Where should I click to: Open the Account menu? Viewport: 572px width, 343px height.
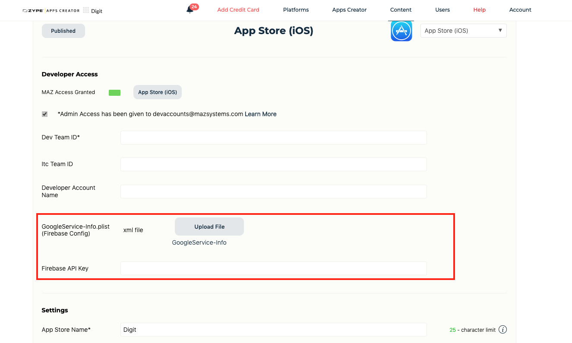click(520, 10)
